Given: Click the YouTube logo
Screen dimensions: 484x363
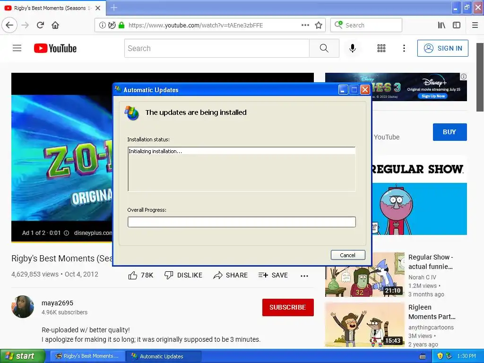Looking at the screenshot, I should [55, 48].
